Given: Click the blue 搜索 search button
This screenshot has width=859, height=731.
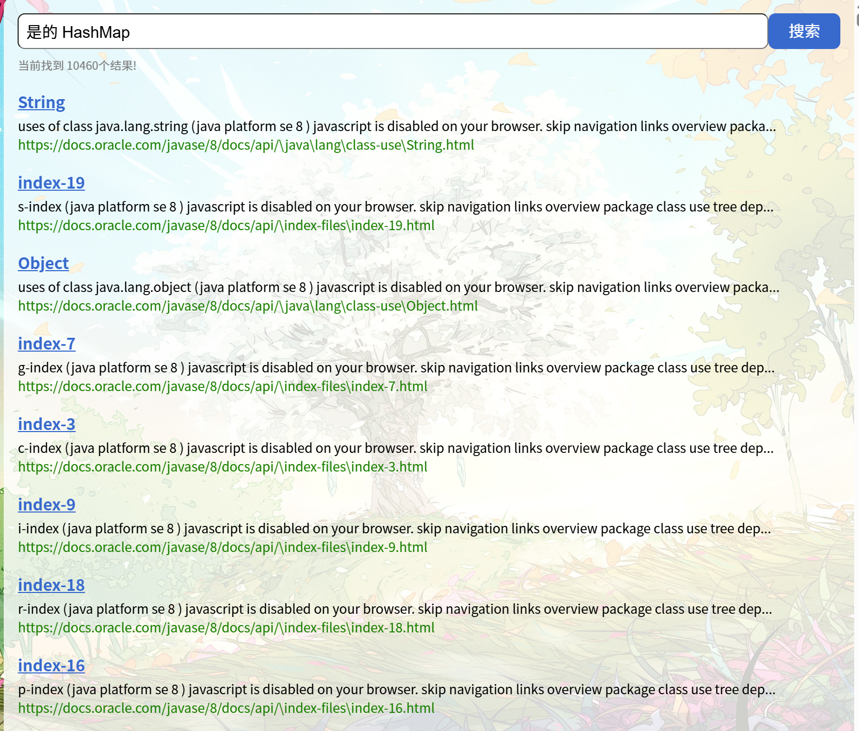Looking at the screenshot, I should tap(804, 31).
